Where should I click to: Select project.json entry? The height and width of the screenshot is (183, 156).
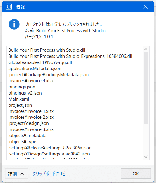(x=20, y=105)
